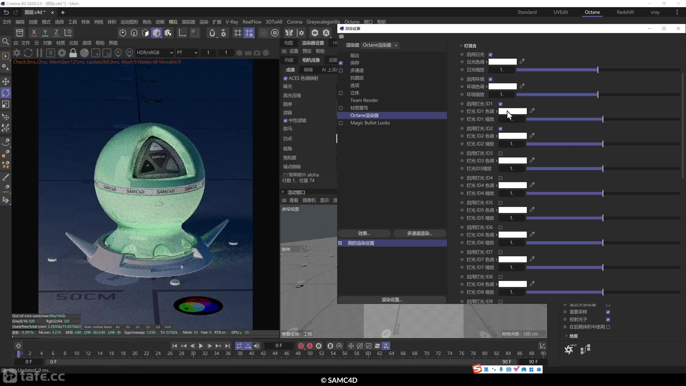Click the 多通道渲染... button

(x=420, y=233)
